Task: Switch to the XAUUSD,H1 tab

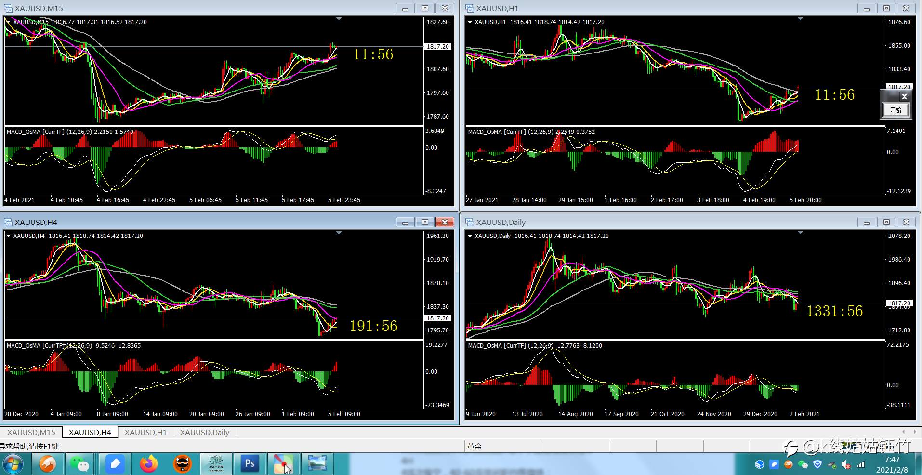Action: tap(146, 432)
